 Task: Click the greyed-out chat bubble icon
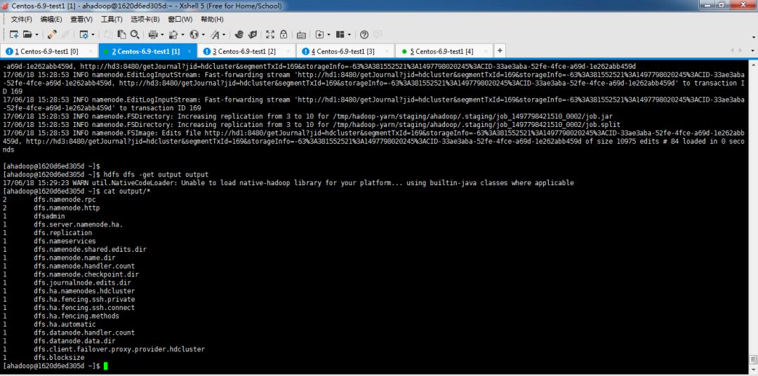point(378,34)
